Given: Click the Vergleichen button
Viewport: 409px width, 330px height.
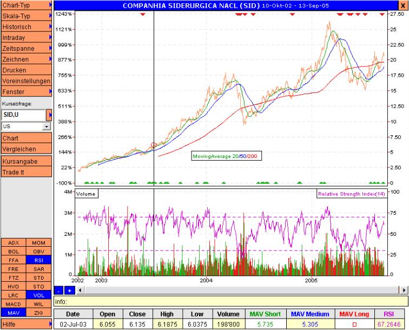Looking at the screenshot, I should [27, 149].
